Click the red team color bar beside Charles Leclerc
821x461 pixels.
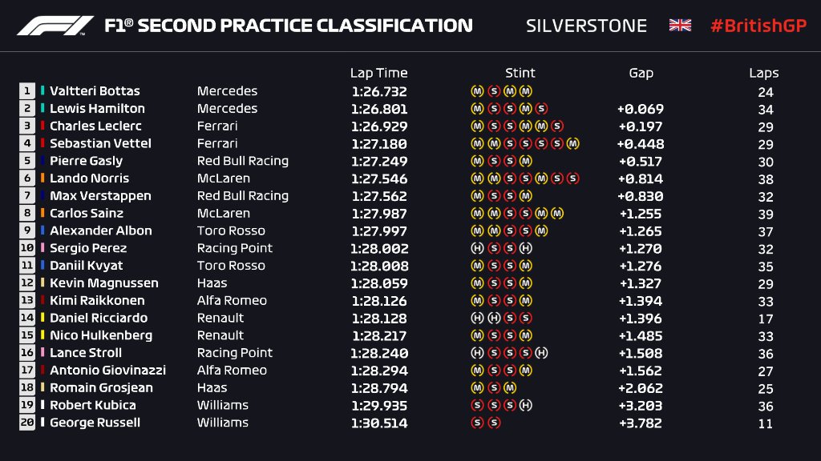click(42, 126)
